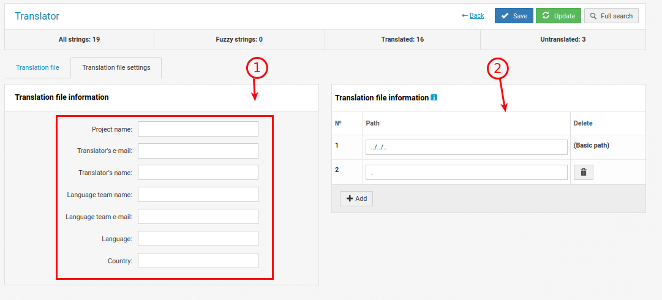
Task: Click the Fuzzy strings: 0 counter
Action: (x=239, y=40)
